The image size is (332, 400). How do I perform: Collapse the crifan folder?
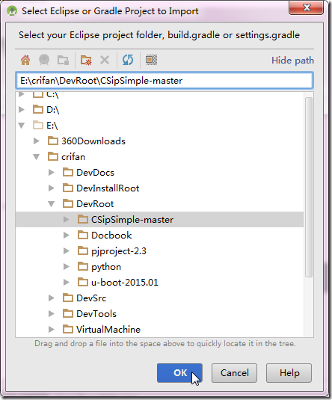point(37,156)
